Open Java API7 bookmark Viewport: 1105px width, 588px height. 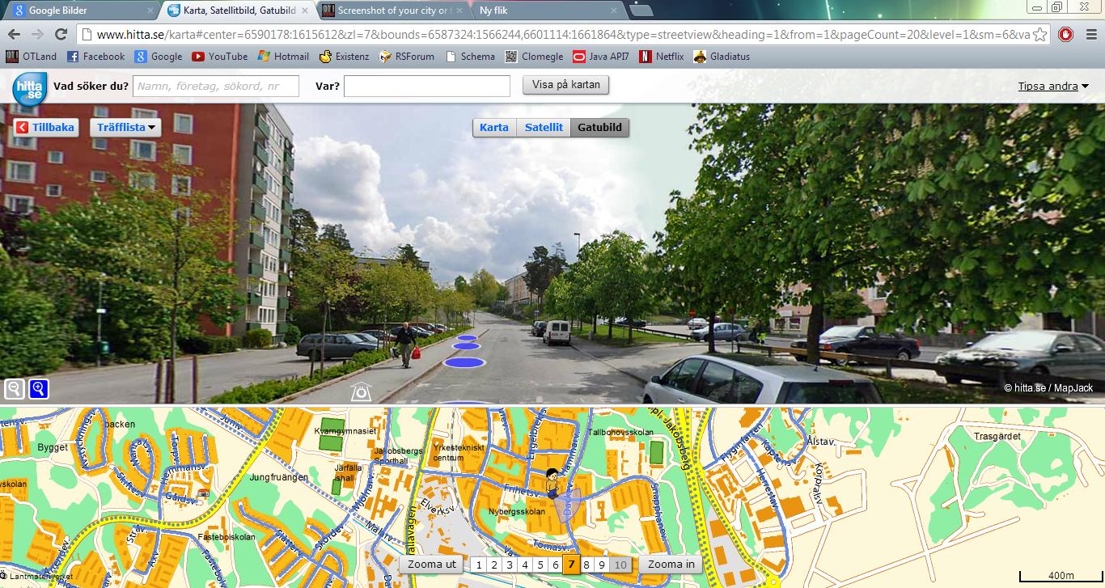pyautogui.click(x=601, y=57)
